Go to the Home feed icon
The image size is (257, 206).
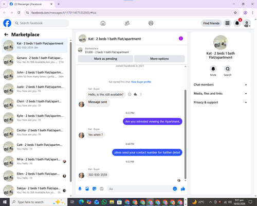103,23
